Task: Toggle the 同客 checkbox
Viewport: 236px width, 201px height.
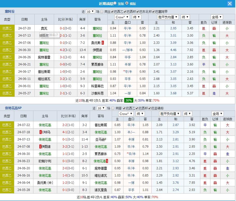Action: coord(113,108)
